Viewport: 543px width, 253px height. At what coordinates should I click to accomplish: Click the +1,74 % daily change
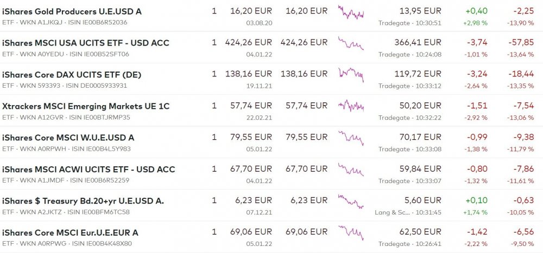tap(476, 212)
